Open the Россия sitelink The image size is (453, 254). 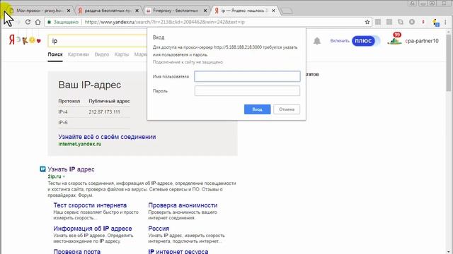click(159, 229)
